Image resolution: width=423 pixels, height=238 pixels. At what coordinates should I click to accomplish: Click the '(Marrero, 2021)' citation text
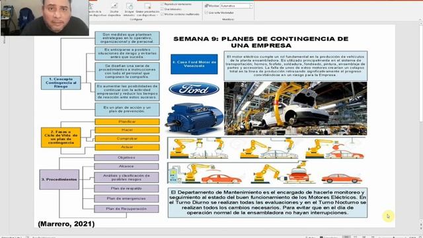66,223
